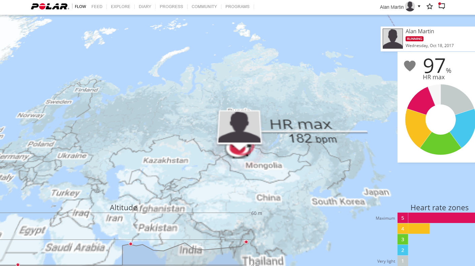Click the red route marker on the map
Viewport: 475px width, 266px height.
(240, 150)
